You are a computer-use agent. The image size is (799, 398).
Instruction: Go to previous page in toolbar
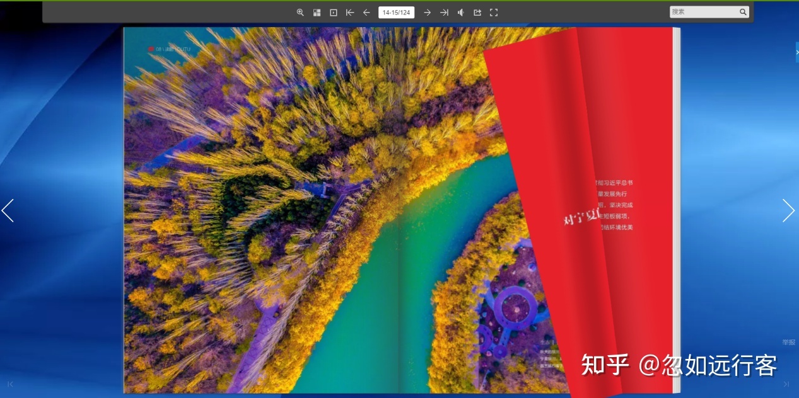366,13
